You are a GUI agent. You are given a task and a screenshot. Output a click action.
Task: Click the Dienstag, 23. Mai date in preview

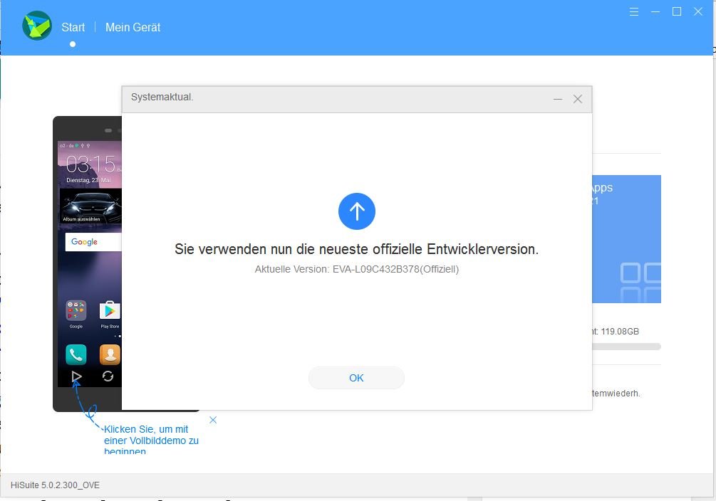point(88,180)
